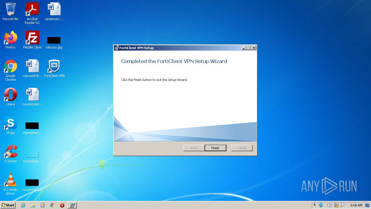The width and height of the screenshot is (371, 209).
Task: Open Windows Explorer from the taskbar
Action: (33, 205)
